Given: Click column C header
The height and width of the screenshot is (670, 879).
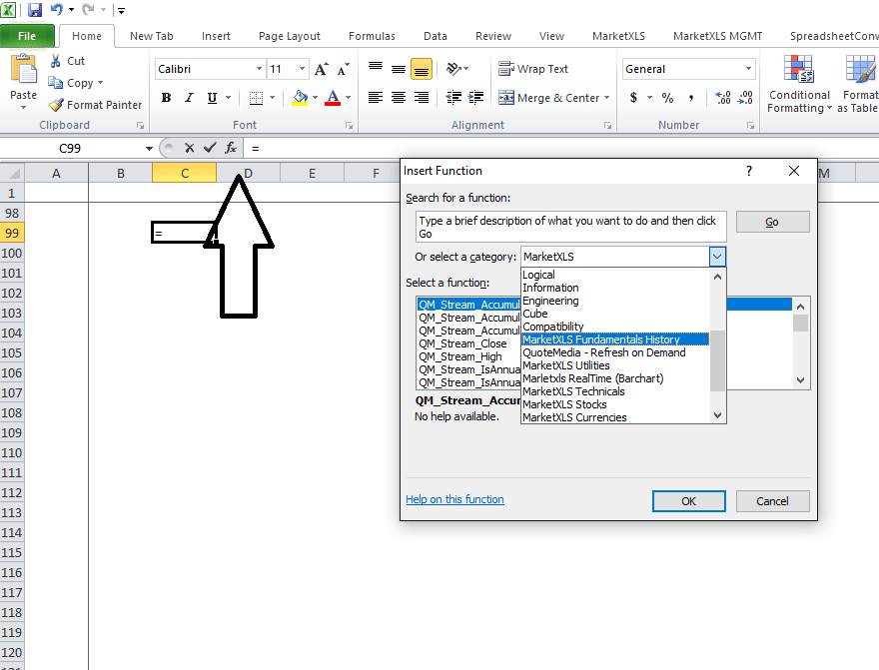Looking at the screenshot, I should [x=185, y=173].
